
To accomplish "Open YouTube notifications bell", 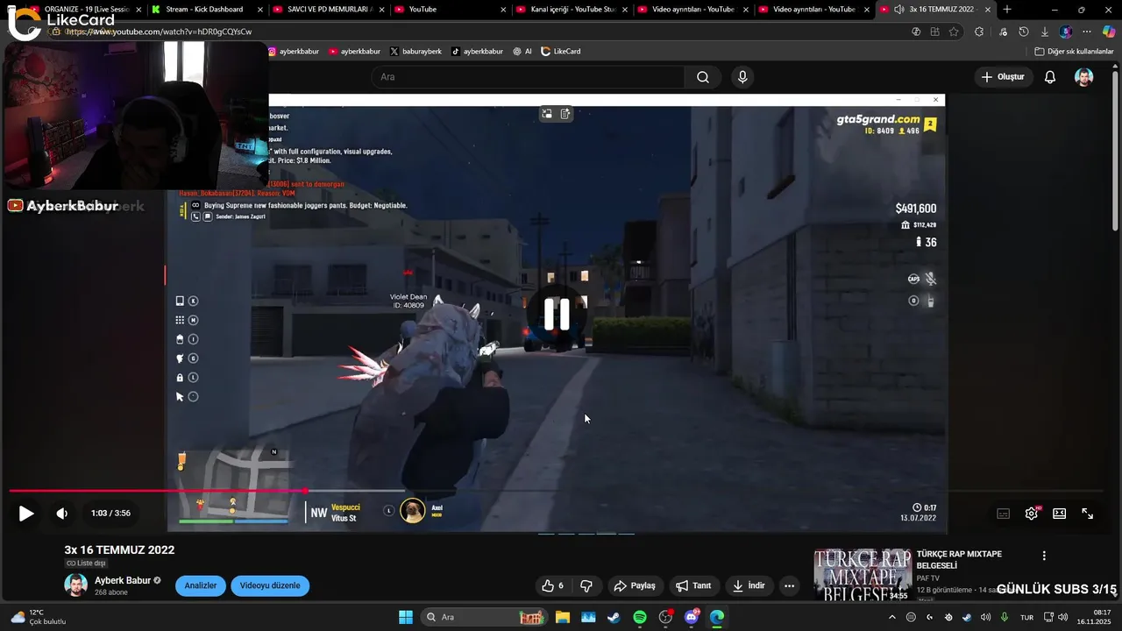I will tap(1050, 77).
